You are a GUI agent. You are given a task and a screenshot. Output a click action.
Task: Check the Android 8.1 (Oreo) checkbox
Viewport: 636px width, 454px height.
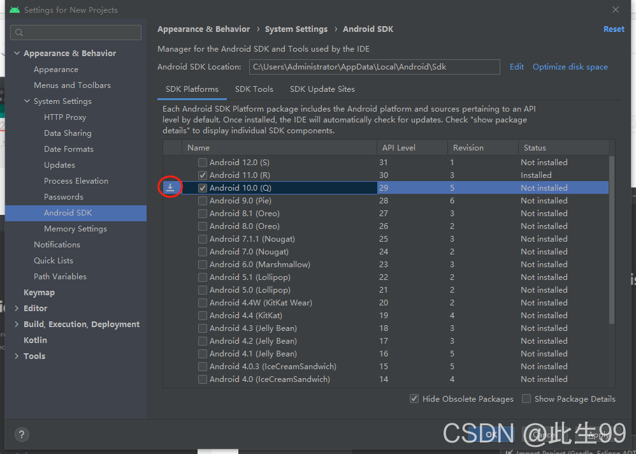click(x=203, y=214)
